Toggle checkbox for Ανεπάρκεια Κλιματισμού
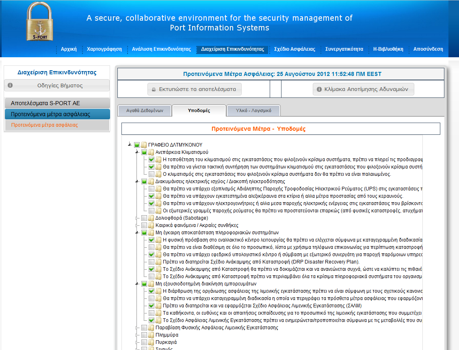This screenshot has width=459, height=350. (144, 152)
